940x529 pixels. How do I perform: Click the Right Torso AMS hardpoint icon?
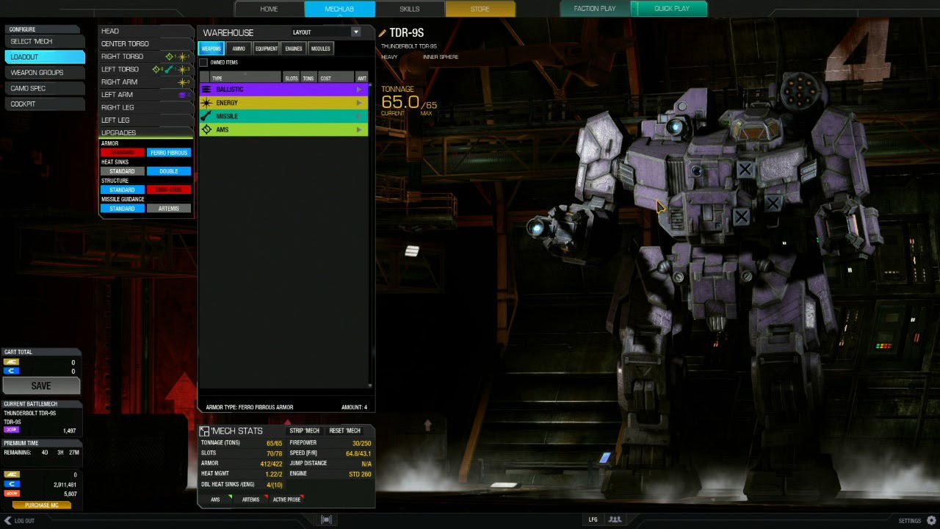pos(170,57)
